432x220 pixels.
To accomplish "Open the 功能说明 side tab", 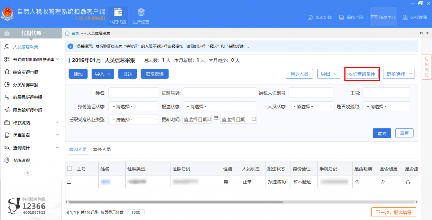I will 427,67.
